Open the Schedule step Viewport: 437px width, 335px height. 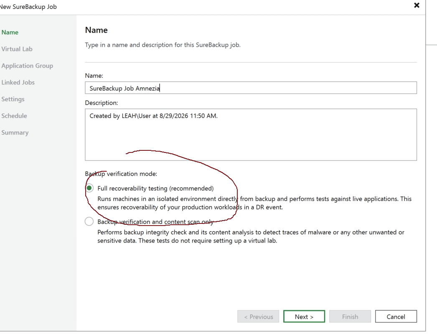14,116
